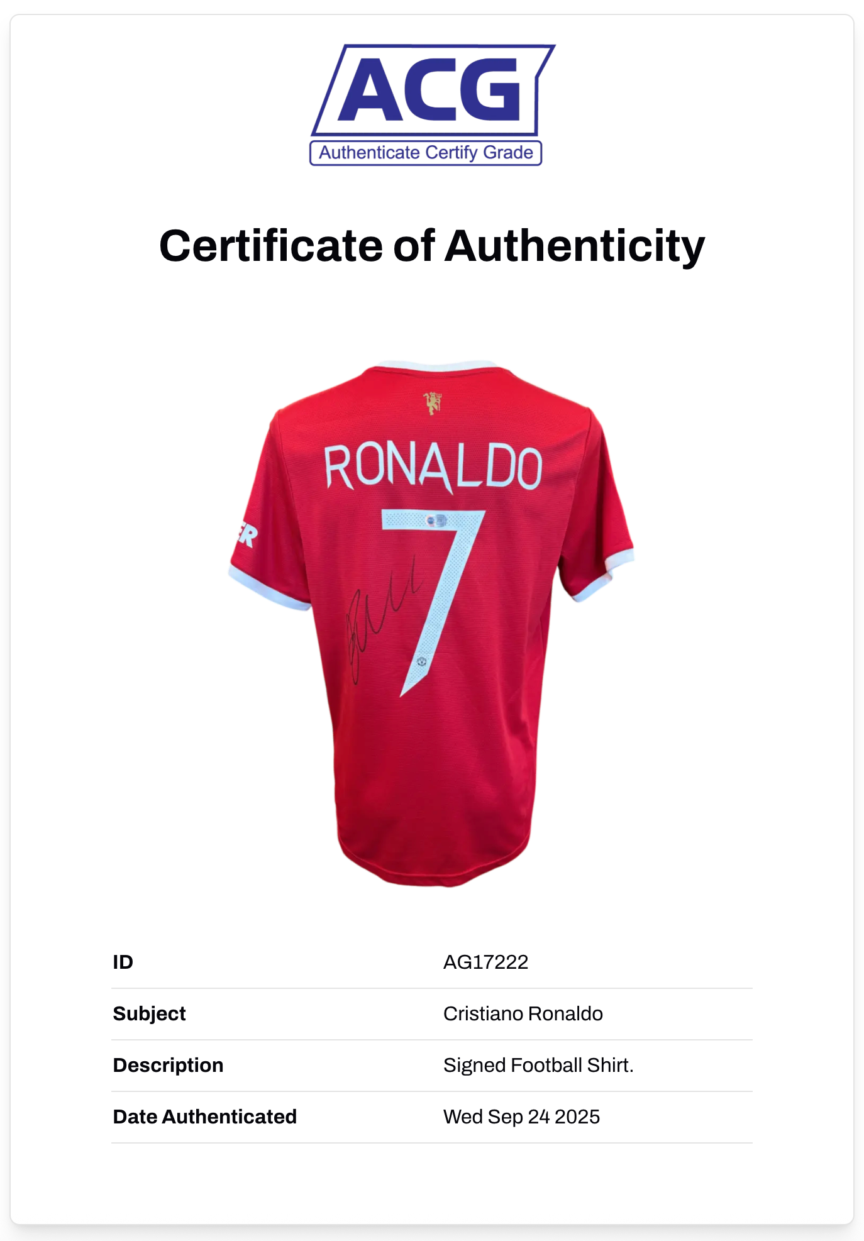Screen dimensions: 864x1241
Task: Click the RONALDO name lettering on the shirt
Action: pos(433,466)
